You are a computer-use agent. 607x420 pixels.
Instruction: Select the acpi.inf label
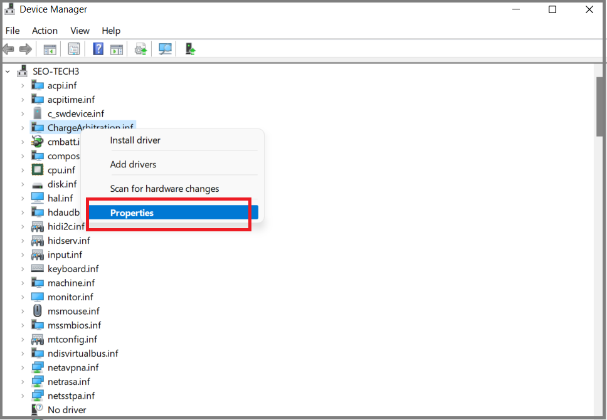[x=62, y=85]
